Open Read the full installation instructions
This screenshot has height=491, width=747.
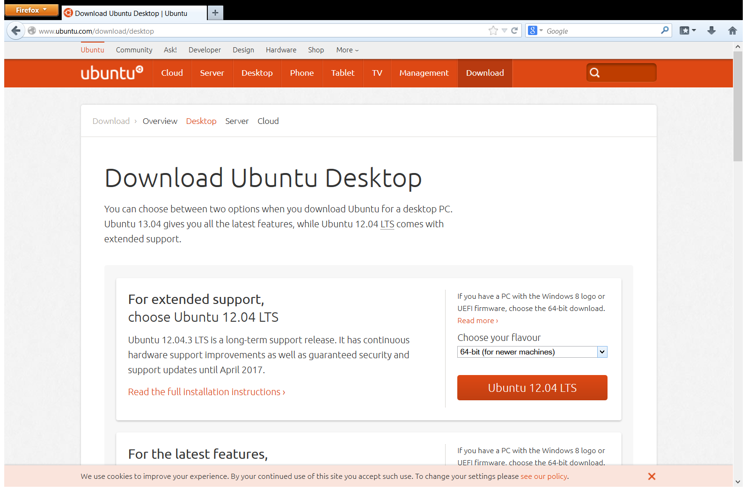pyautogui.click(x=206, y=392)
